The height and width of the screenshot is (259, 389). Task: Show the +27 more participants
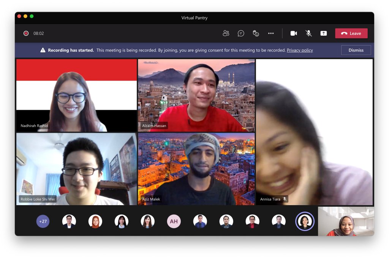tap(43, 221)
